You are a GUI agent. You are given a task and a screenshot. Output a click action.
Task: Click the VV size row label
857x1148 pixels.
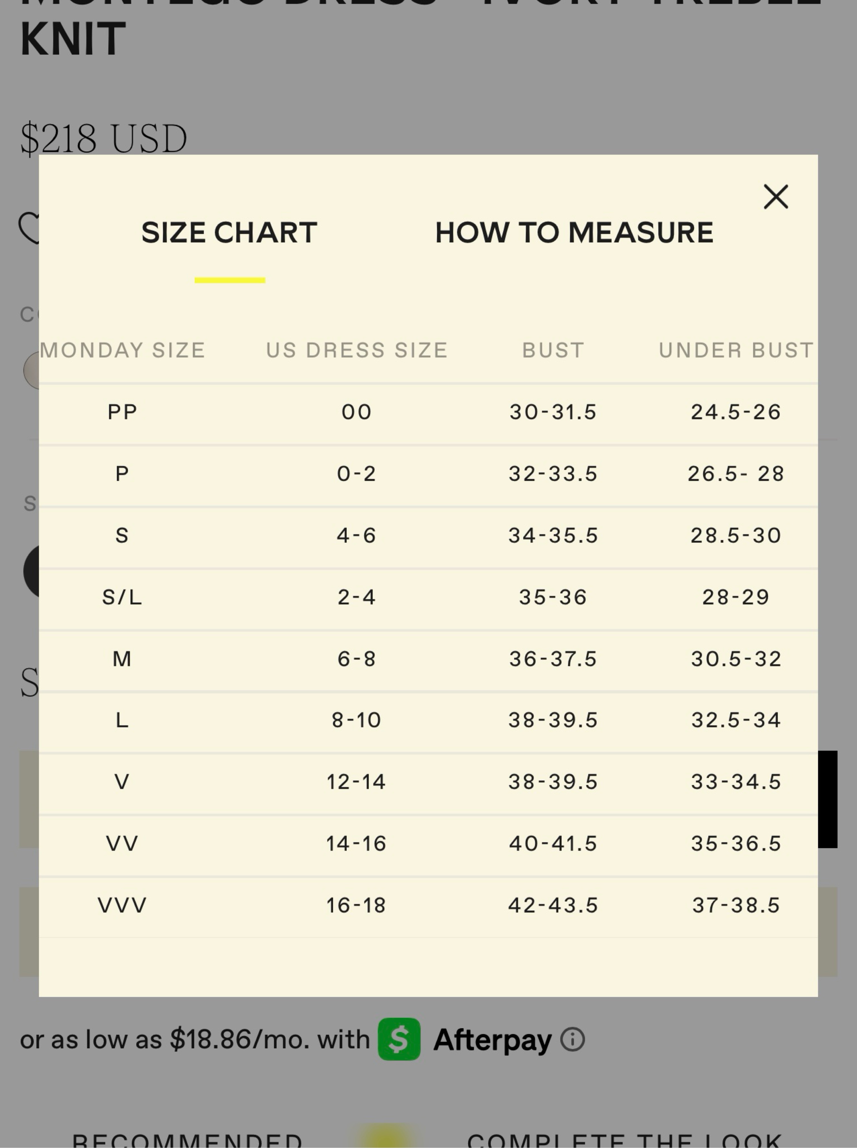(122, 844)
